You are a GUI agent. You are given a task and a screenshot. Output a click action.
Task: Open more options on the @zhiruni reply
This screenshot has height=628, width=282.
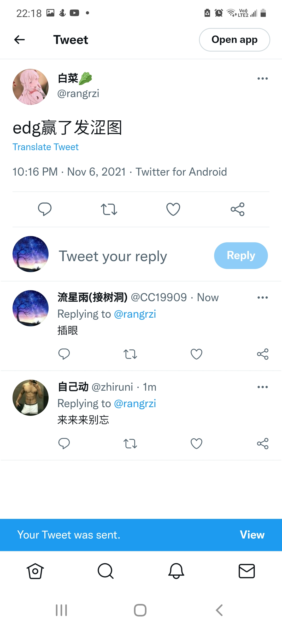pos(263,387)
